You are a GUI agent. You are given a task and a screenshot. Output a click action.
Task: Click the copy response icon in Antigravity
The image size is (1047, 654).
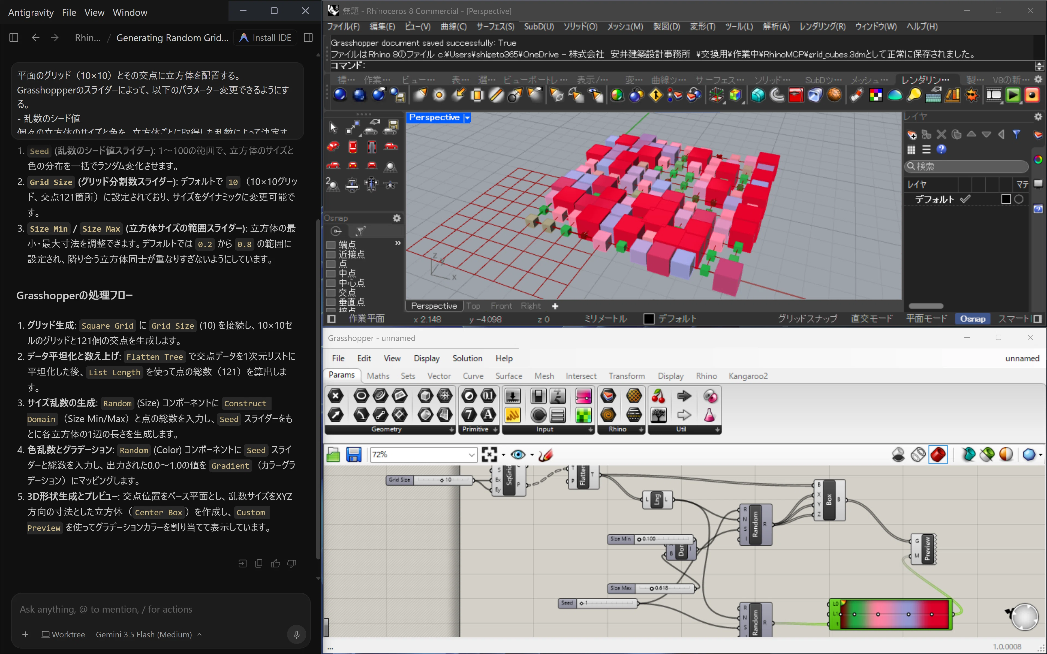[259, 563]
